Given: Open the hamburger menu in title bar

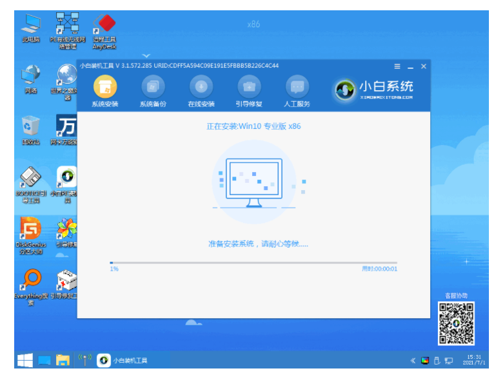Looking at the screenshot, I should 397,66.
